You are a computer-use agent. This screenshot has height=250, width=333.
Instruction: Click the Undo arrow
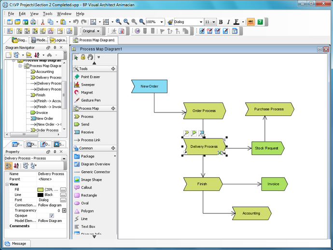[x=76, y=22]
